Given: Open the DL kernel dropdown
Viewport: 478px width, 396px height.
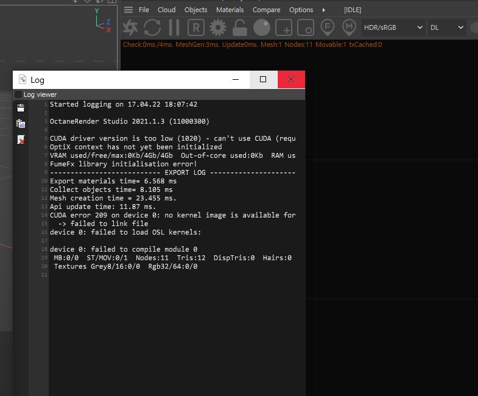Looking at the screenshot, I should [x=447, y=27].
